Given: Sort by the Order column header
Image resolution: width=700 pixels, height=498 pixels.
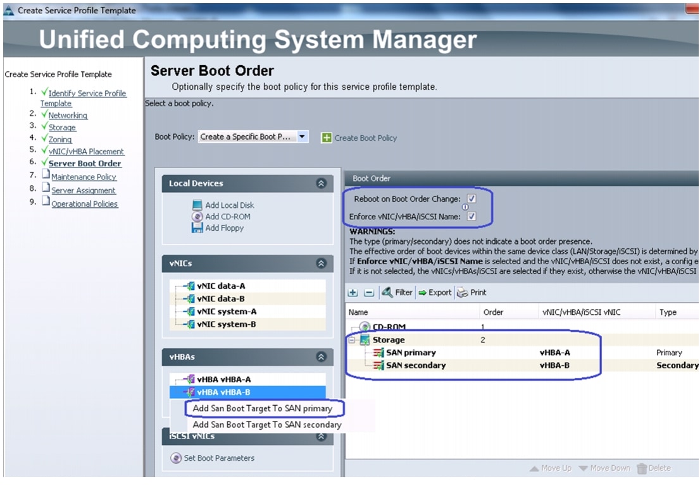Looking at the screenshot, I should click(509, 312).
